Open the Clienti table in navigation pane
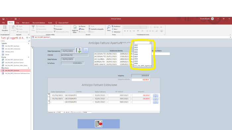 7,55
